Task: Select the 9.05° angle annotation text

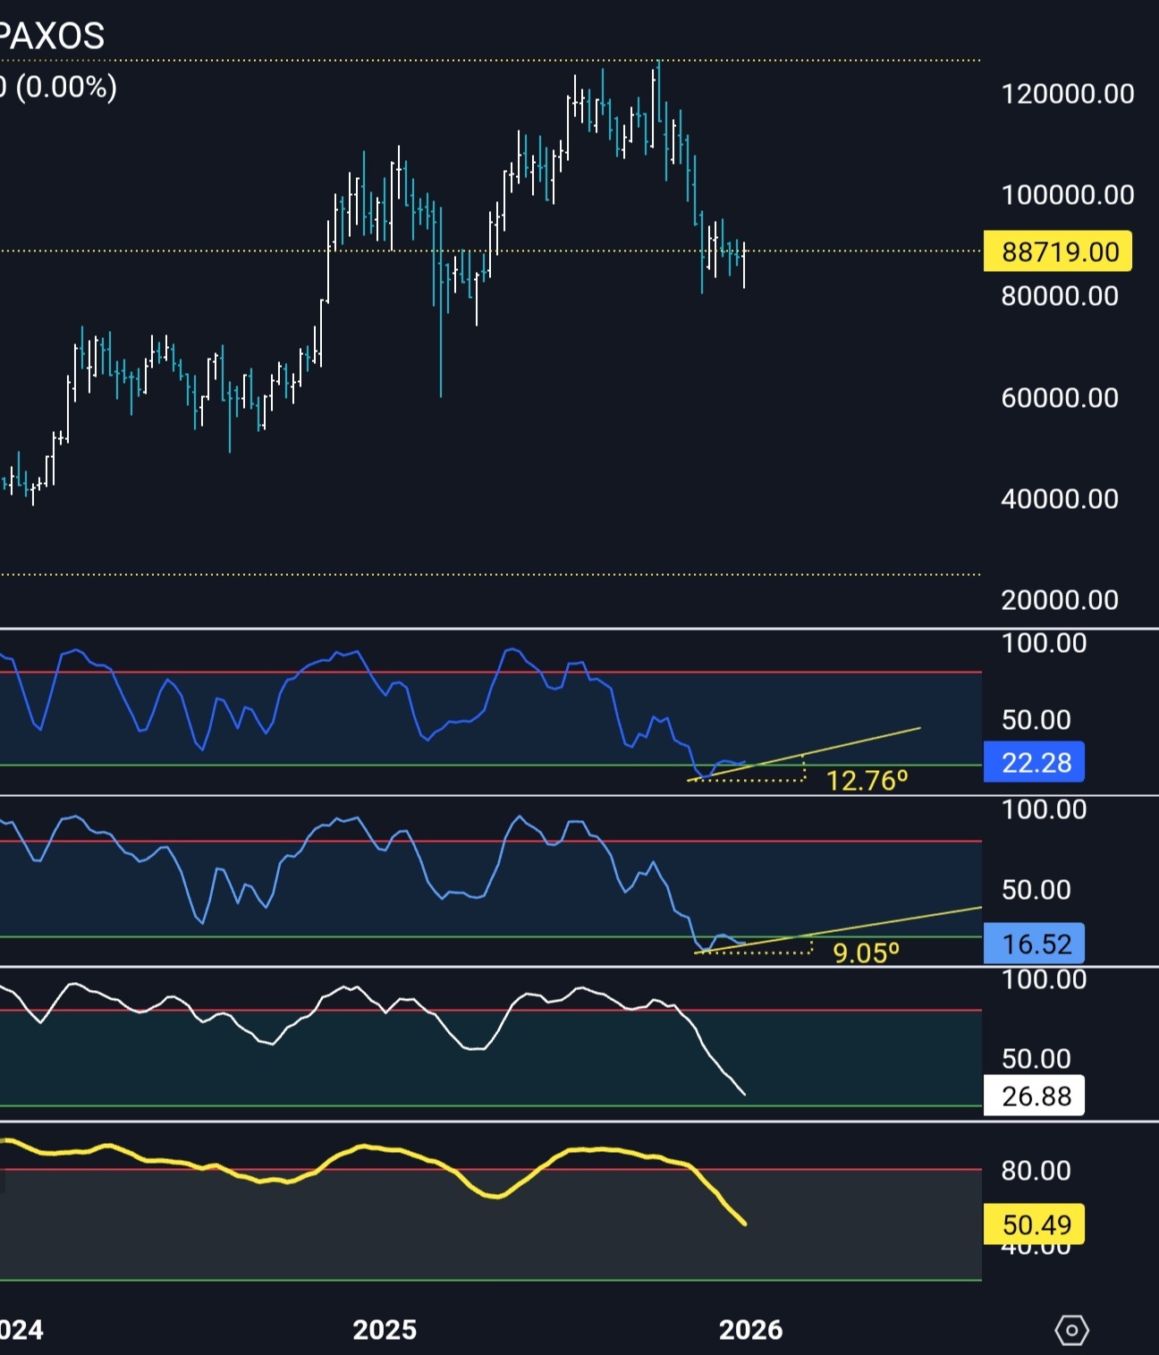Action: point(866,953)
